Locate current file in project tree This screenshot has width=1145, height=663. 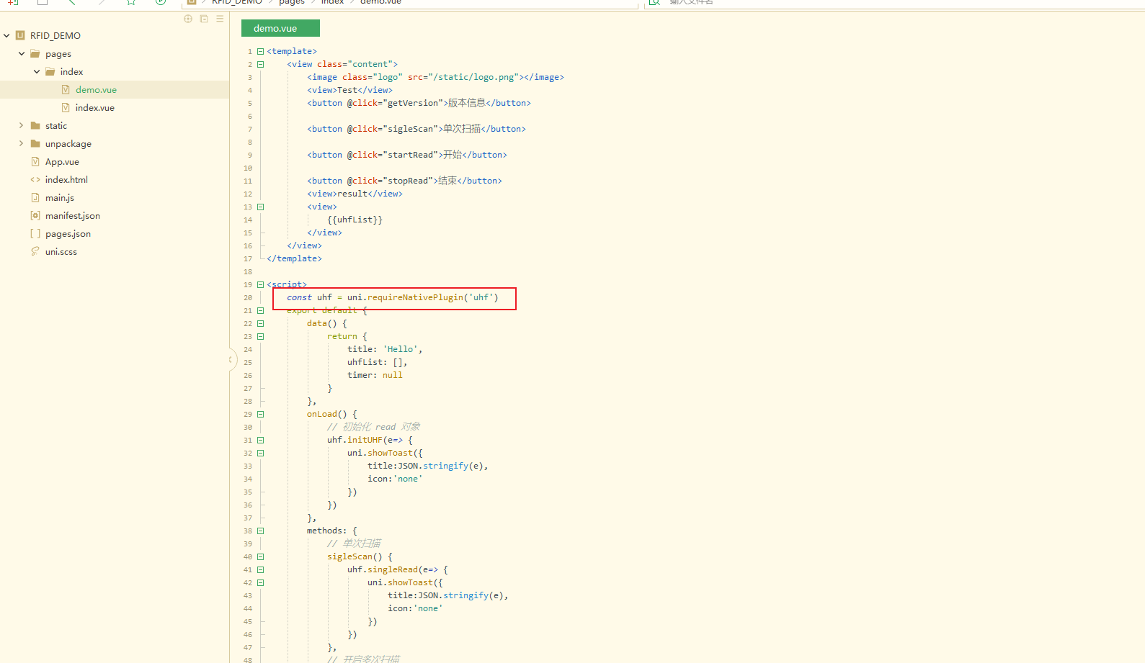pyautogui.click(x=188, y=19)
